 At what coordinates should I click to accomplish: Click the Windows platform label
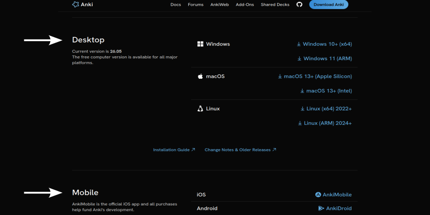(x=218, y=44)
